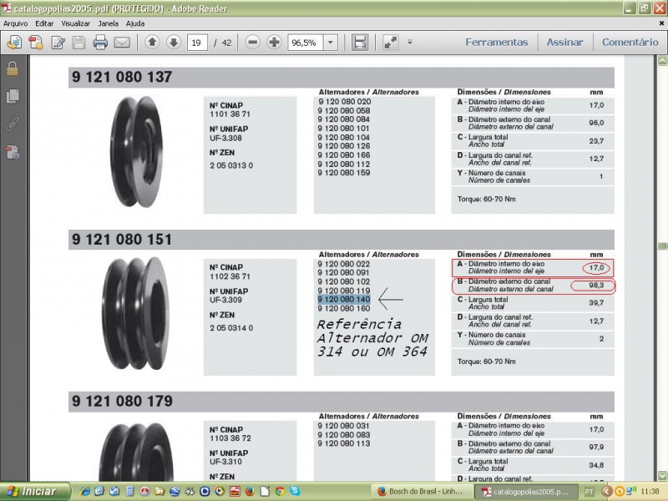Go to next page arrow button
668x501 pixels.
point(174,43)
